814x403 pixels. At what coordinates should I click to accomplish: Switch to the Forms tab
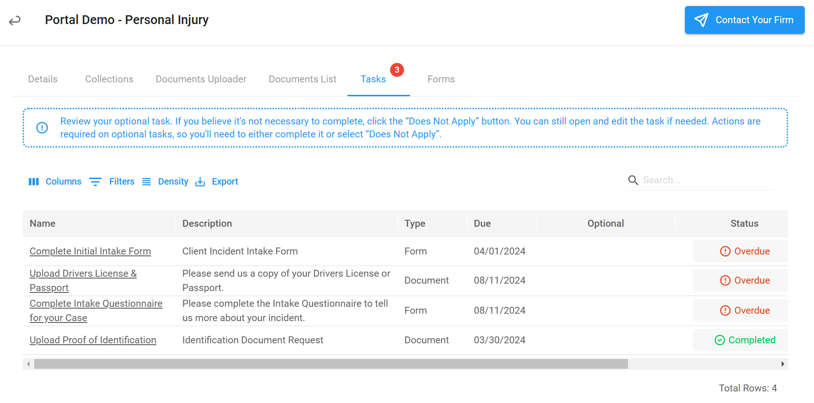[441, 79]
